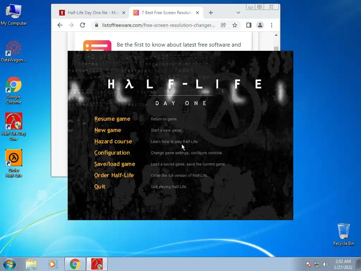Open Chrome side panel

tap(249, 25)
